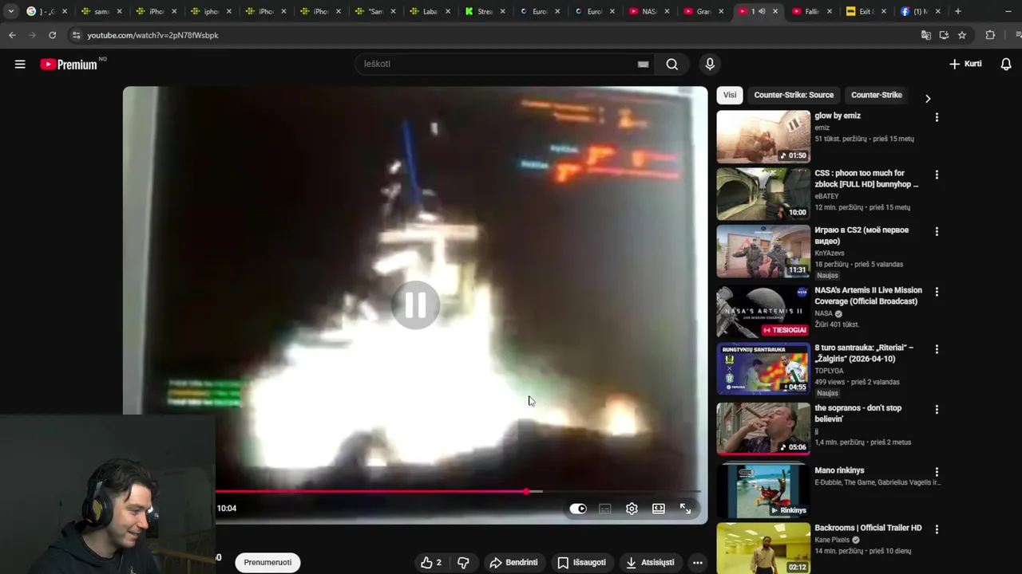The image size is (1022, 574).
Task: Click the Kurti create button
Action: tap(965, 64)
